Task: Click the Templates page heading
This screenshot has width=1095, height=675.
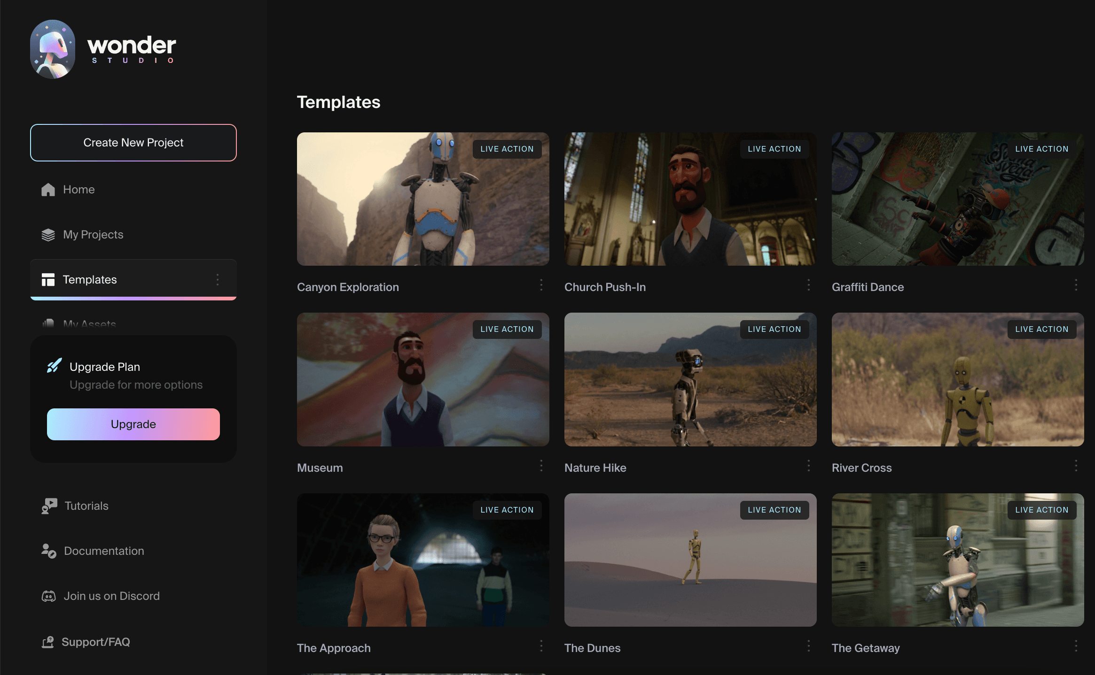Action: [x=338, y=102]
